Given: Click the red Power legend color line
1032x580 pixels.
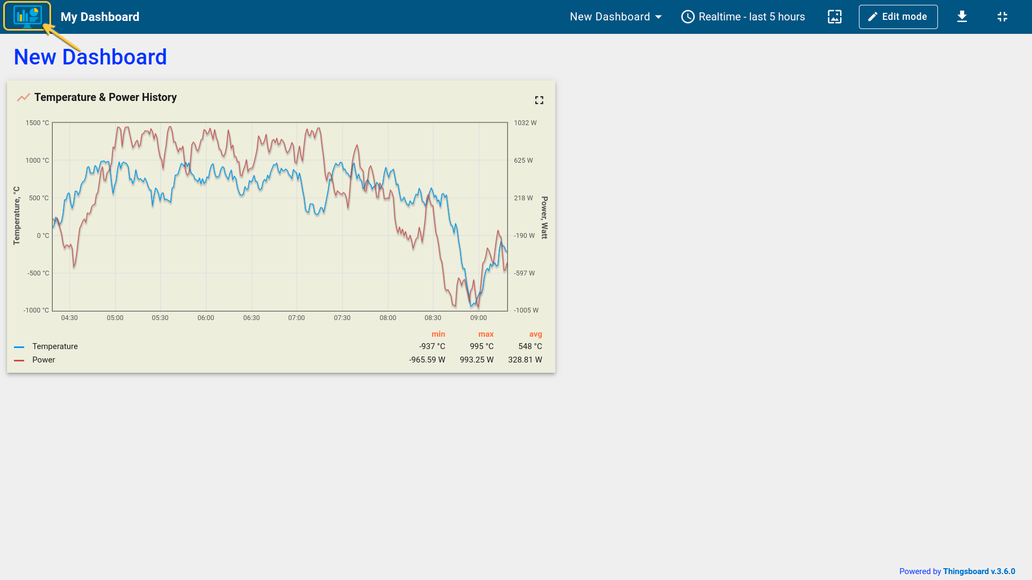Looking at the screenshot, I should tap(19, 360).
